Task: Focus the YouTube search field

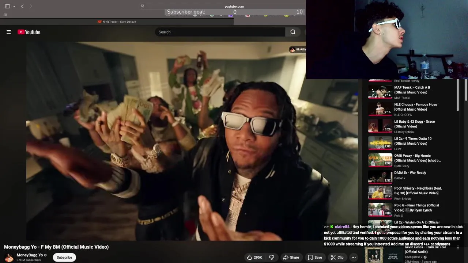Action: coord(220,32)
